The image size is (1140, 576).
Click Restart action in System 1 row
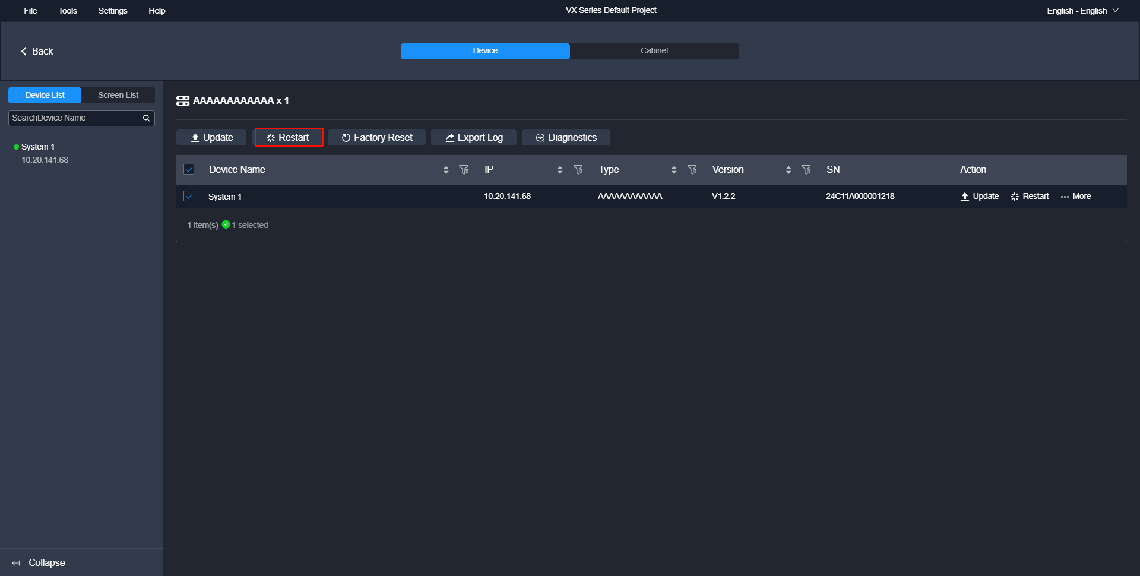tap(1030, 196)
